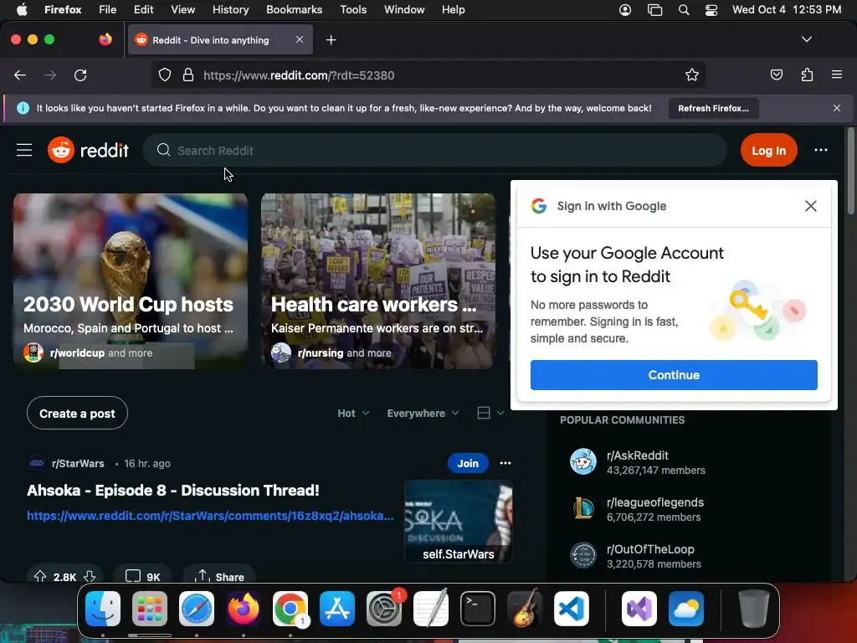Open the Tools menu
857x643 pixels.
pyautogui.click(x=353, y=9)
